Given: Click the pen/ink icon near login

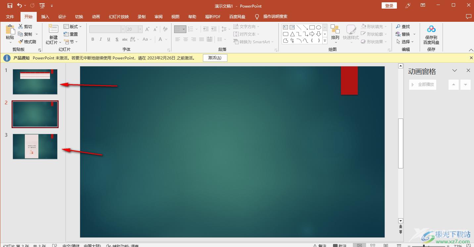Looking at the screenshot, I should tap(408, 5).
